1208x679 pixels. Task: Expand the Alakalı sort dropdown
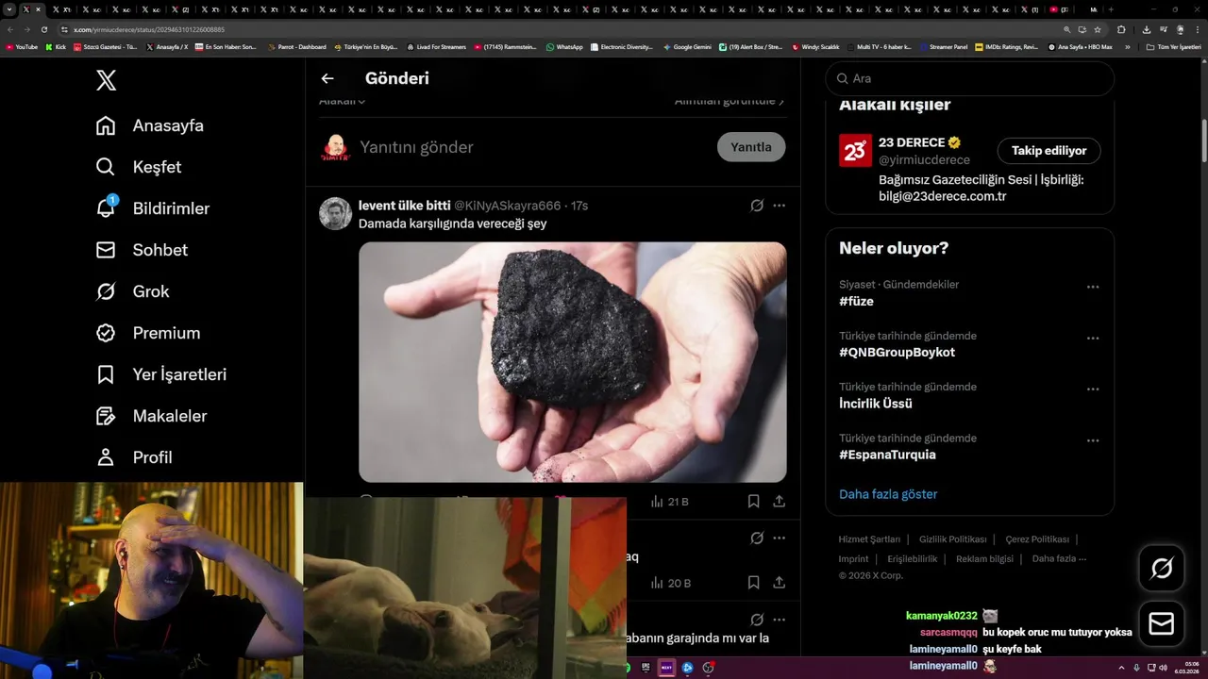[342, 101]
